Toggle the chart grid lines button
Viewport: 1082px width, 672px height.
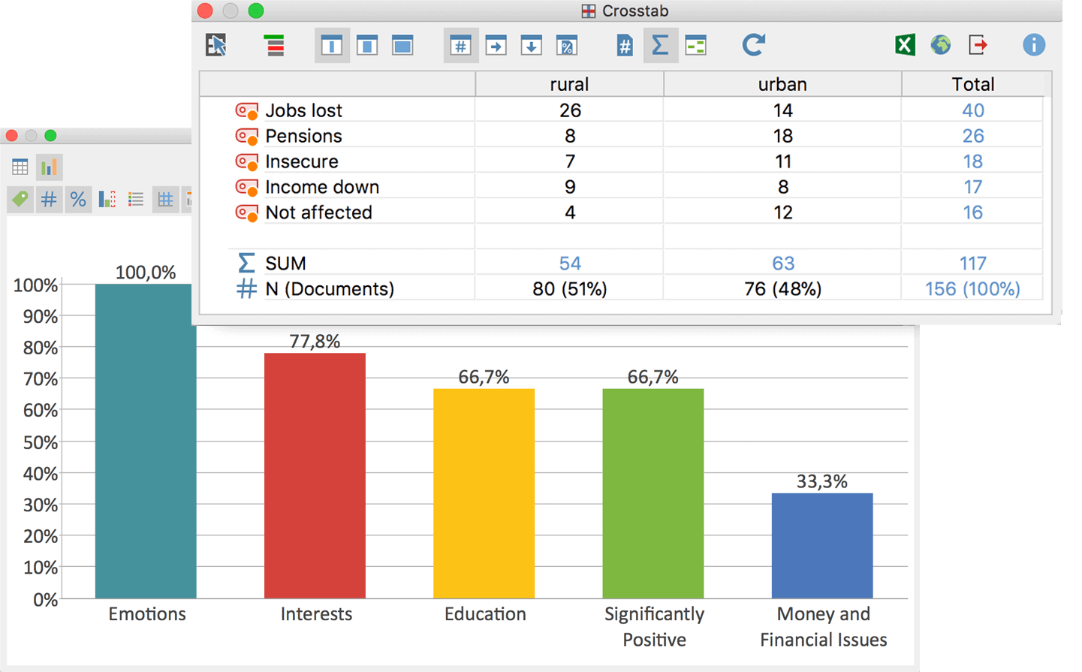(x=164, y=200)
